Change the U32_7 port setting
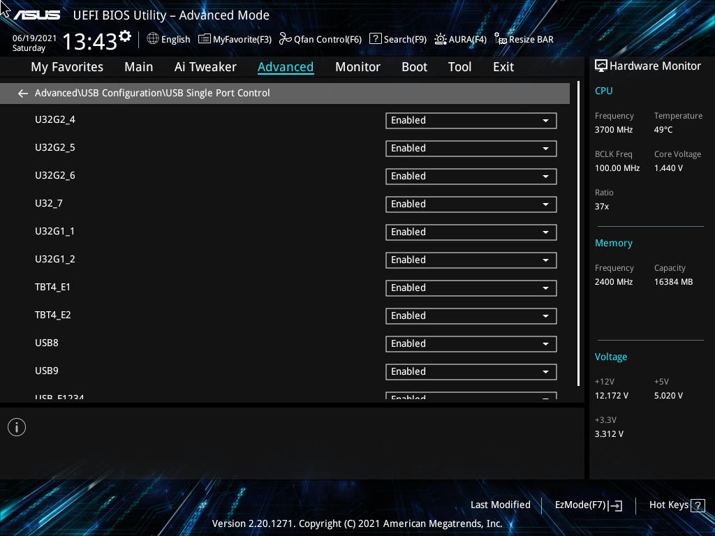715x536 pixels. tap(471, 204)
